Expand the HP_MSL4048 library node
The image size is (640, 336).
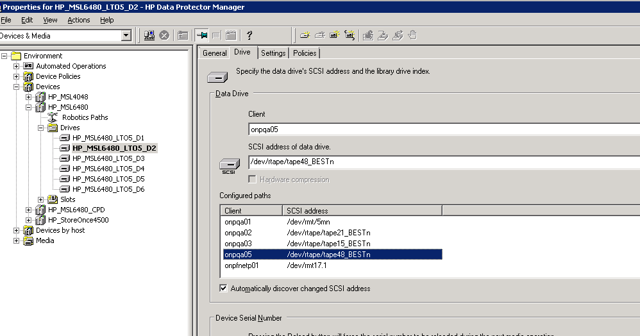[x=29, y=97]
